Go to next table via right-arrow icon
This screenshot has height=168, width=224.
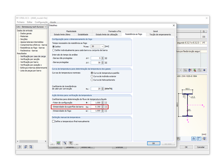tap(31, 147)
